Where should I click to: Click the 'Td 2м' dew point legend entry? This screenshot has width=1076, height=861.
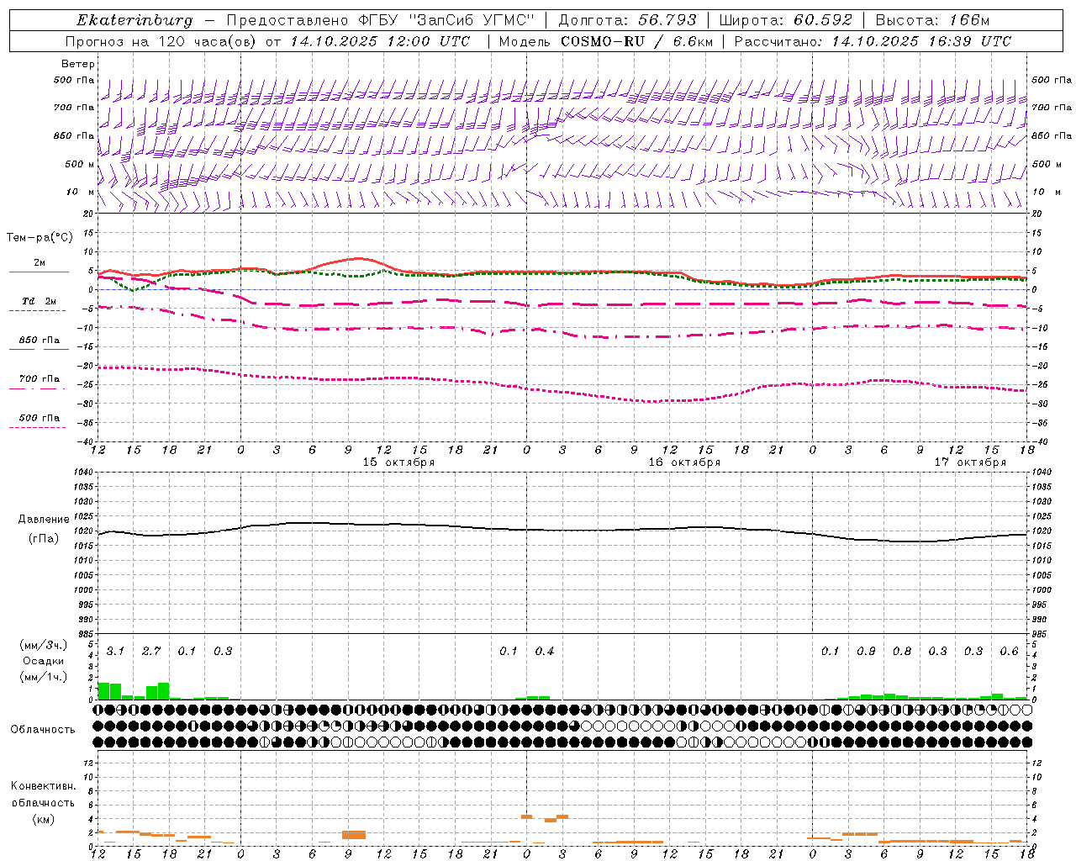click(x=40, y=301)
